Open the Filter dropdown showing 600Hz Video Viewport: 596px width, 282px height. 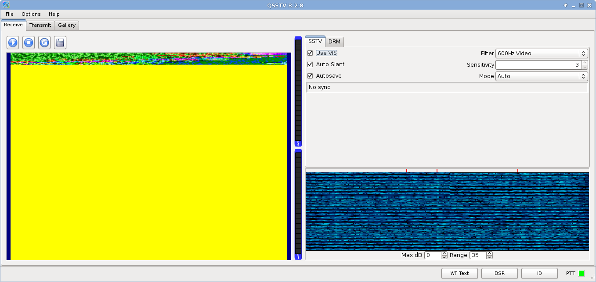542,54
